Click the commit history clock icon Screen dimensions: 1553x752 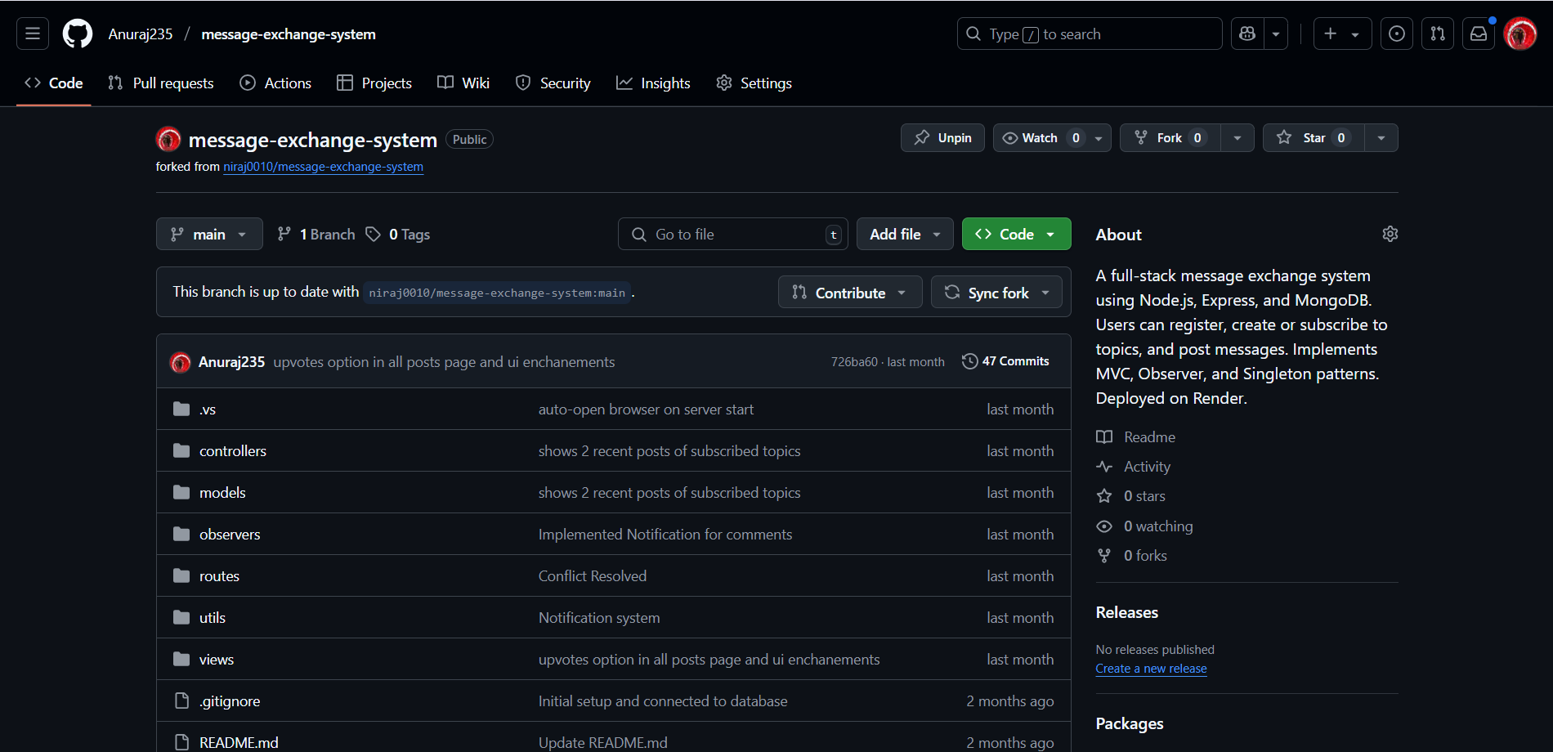coord(970,360)
